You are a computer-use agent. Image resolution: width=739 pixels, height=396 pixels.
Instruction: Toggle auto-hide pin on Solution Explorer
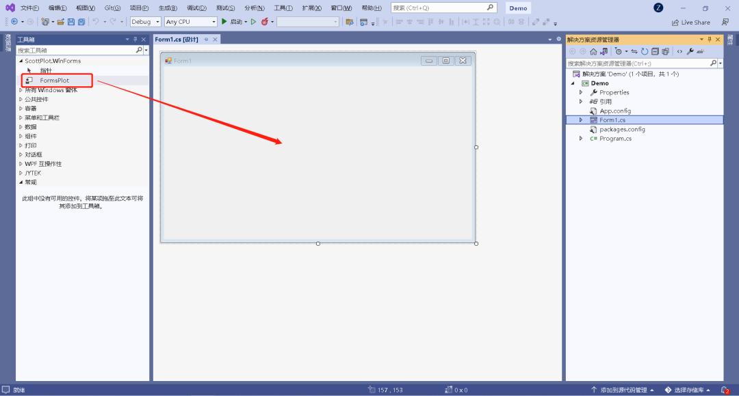(709, 40)
